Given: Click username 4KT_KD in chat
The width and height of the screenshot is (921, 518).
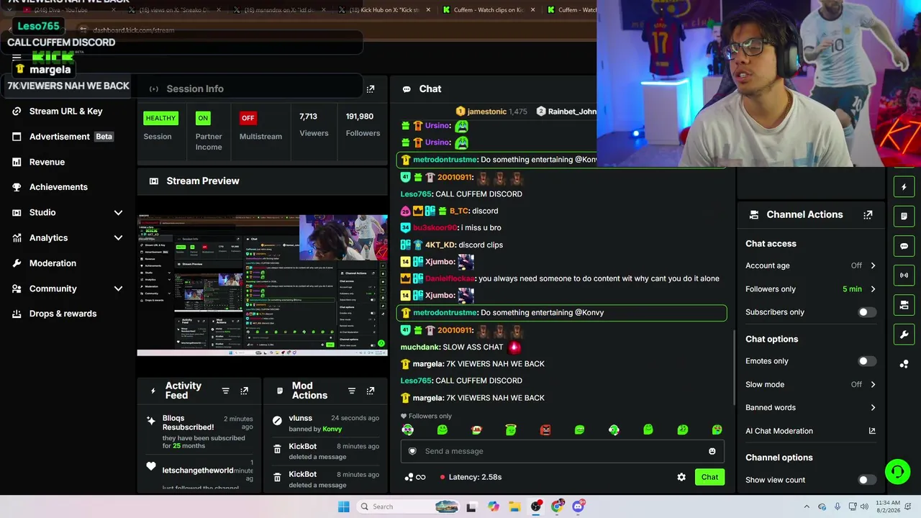Looking at the screenshot, I should click(441, 245).
